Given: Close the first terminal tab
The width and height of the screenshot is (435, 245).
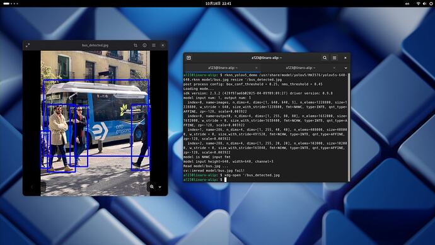Looking at the screenshot, I should coord(256,67).
